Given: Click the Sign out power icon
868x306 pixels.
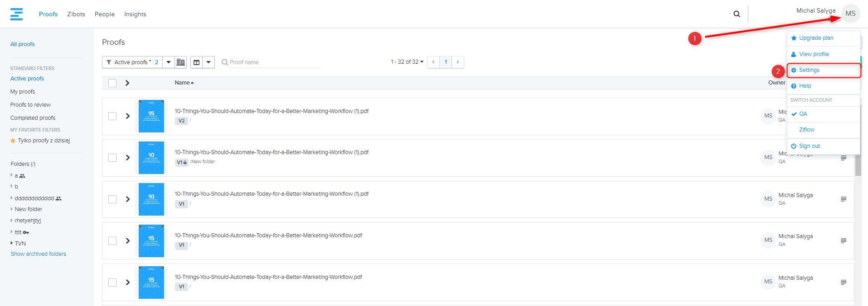Looking at the screenshot, I should (x=794, y=146).
